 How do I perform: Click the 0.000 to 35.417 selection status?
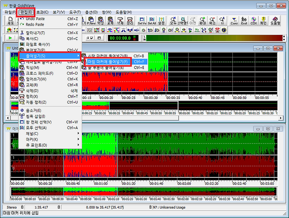[105, 207]
